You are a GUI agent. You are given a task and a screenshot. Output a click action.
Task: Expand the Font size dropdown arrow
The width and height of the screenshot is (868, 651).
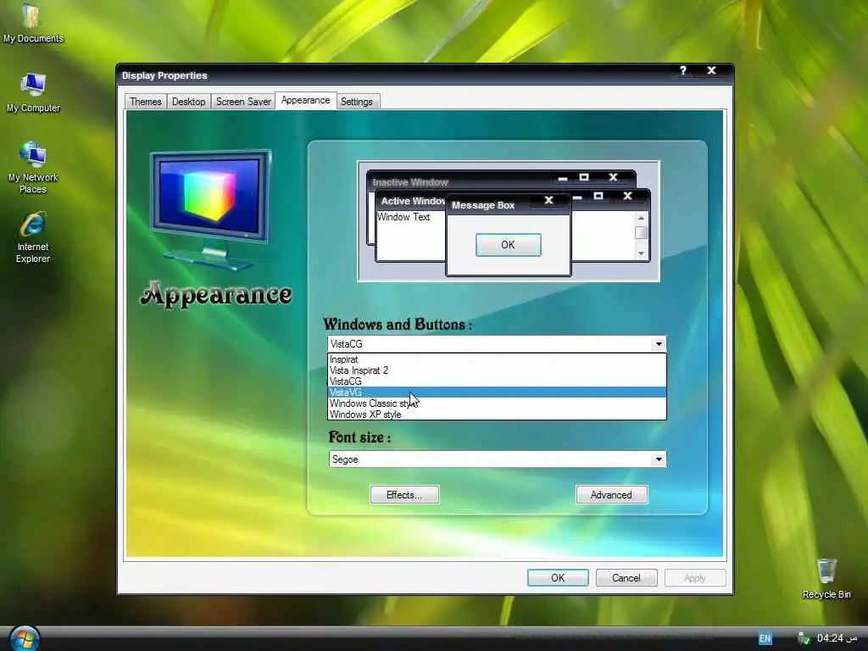click(658, 459)
